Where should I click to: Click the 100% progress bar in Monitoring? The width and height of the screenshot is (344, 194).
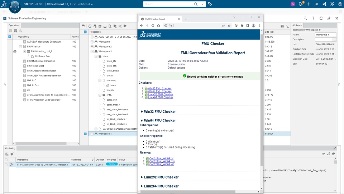coord(112,164)
